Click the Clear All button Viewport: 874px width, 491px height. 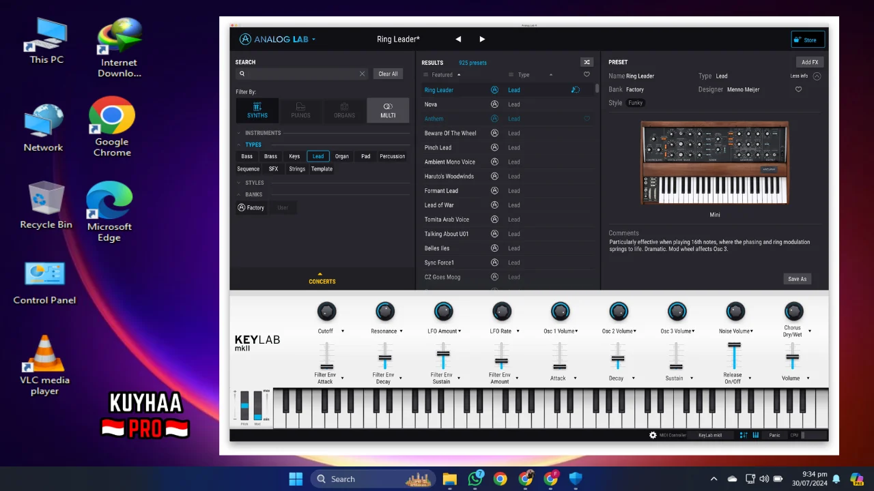click(388, 74)
